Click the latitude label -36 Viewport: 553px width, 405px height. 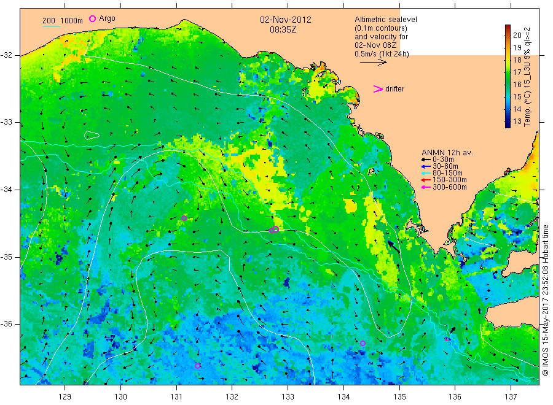(x=6, y=324)
